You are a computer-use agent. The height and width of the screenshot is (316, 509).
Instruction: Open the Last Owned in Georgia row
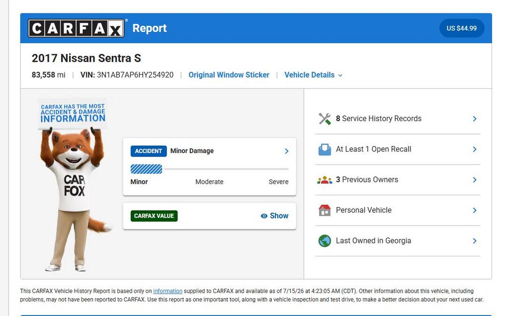398,241
